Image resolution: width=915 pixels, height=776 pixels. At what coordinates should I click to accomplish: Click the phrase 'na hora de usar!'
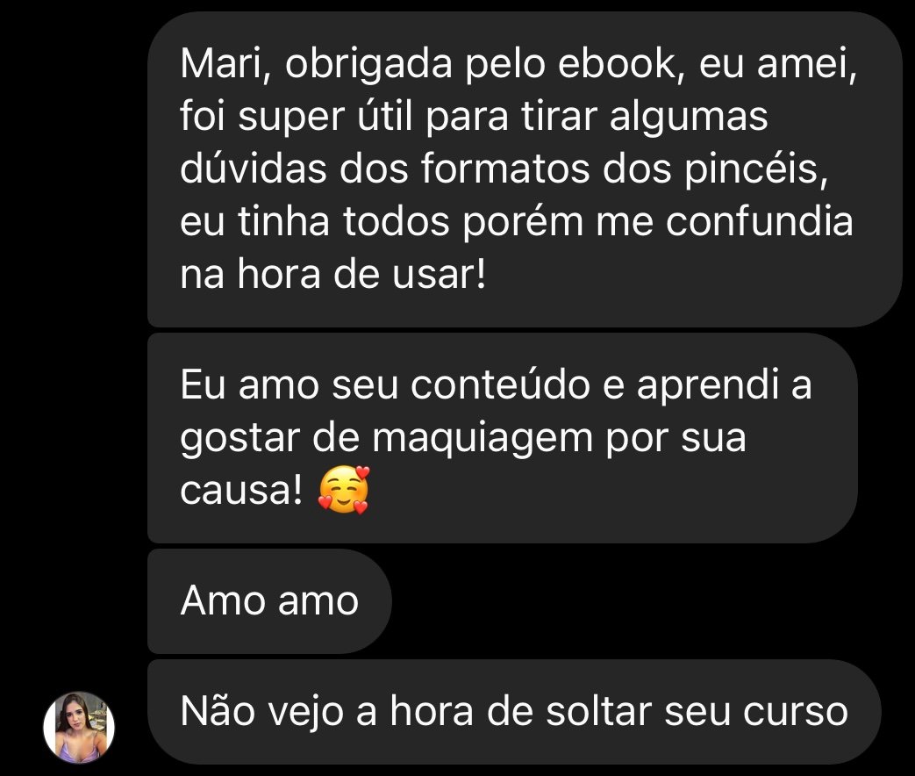pyautogui.click(x=332, y=275)
